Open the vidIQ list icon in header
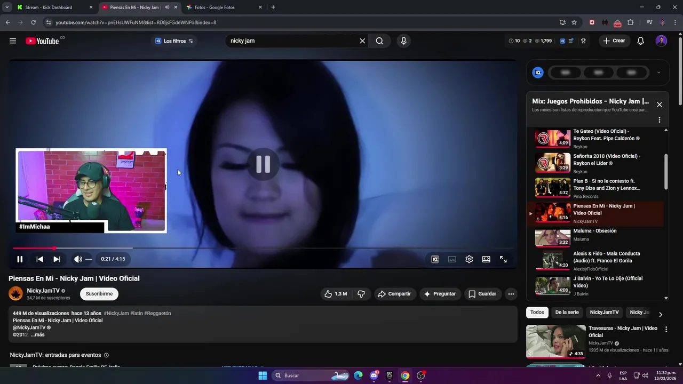 click(x=571, y=41)
